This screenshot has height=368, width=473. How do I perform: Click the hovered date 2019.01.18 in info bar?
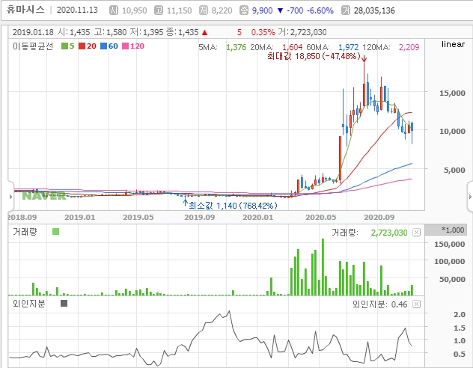(x=33, y=32)
